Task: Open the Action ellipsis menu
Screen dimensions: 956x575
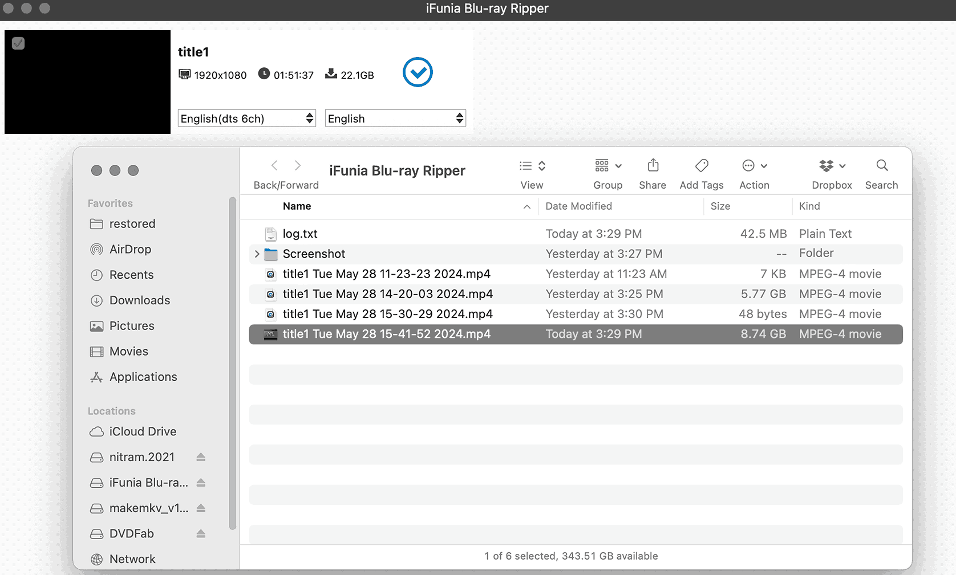Action: 754,166
